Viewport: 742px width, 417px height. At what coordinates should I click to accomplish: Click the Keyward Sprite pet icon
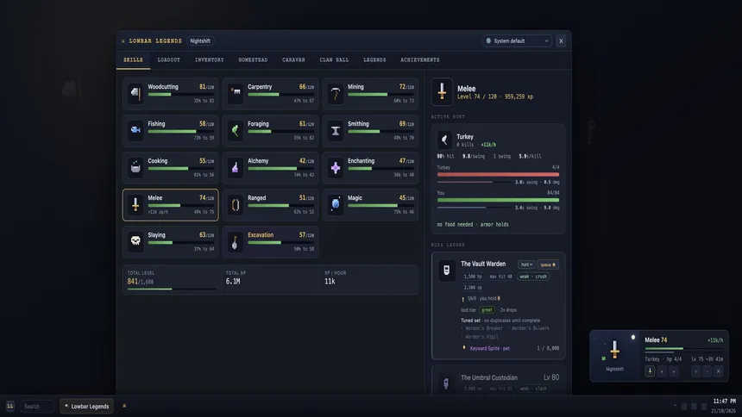click(464, 348)
